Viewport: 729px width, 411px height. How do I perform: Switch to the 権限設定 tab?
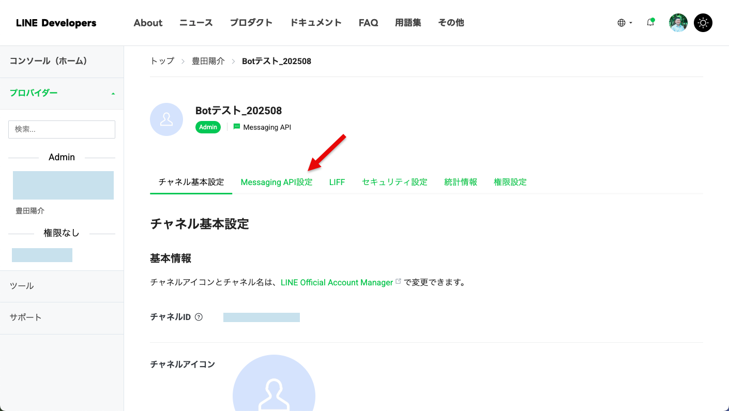point(510,182)
